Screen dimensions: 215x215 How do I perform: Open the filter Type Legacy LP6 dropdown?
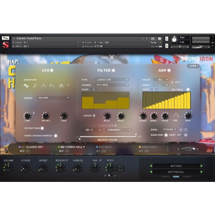click(112, 80)
